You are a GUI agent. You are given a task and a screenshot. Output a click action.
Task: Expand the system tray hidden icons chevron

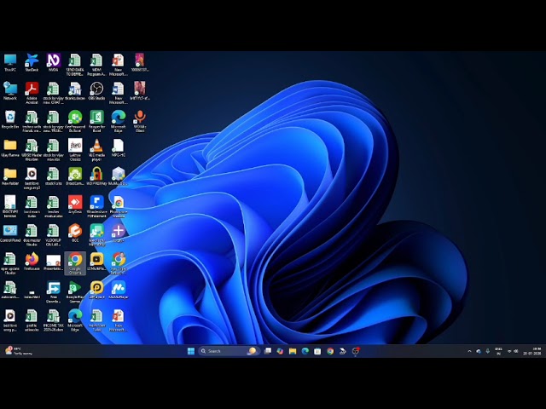point(469,351)
